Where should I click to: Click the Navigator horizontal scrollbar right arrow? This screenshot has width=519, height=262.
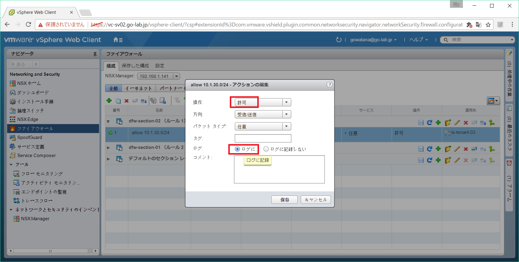tap(96, 251)
